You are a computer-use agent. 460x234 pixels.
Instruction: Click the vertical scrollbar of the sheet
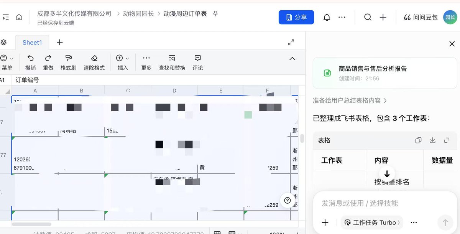pos(302,138)
